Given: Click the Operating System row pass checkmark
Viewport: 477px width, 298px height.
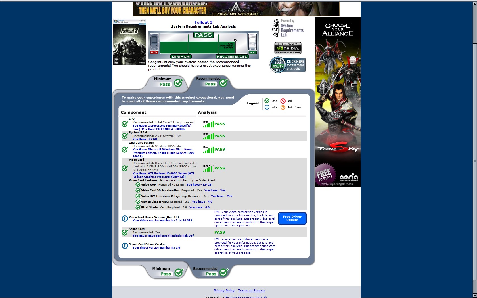Looking at the screenshot, I should [x=125, y=150].
